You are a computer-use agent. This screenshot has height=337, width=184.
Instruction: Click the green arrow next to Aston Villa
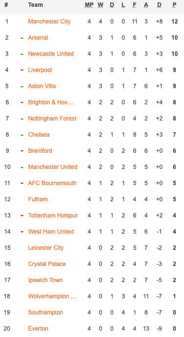tap(22, 87)
